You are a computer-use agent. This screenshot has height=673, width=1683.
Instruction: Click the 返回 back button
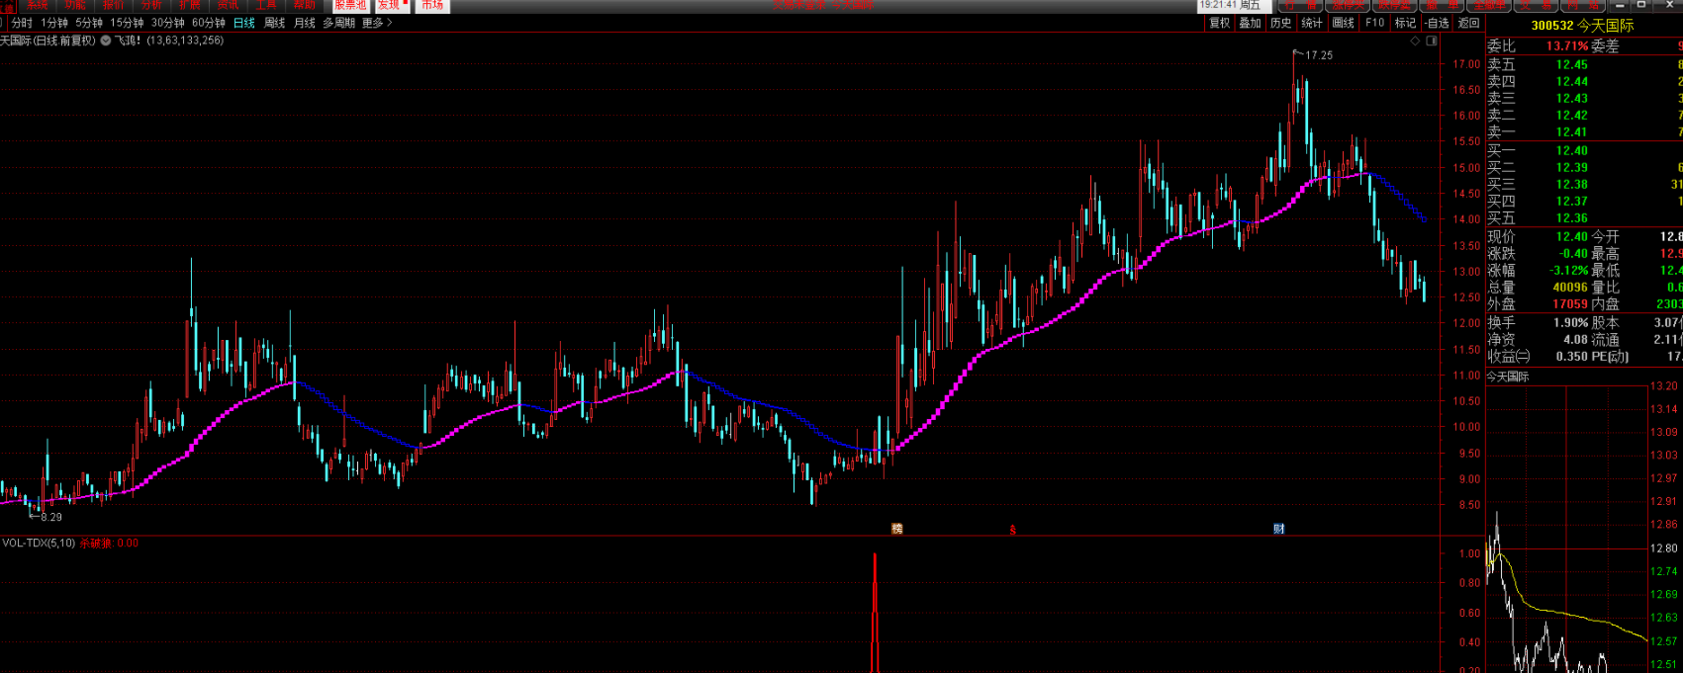1469,23
